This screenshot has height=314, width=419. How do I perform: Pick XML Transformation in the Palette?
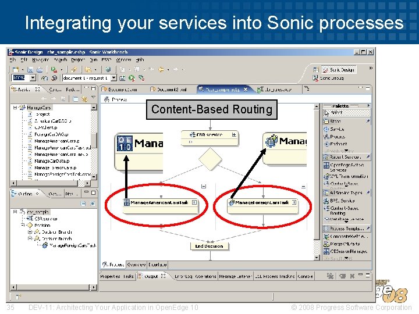click(346, 176)
